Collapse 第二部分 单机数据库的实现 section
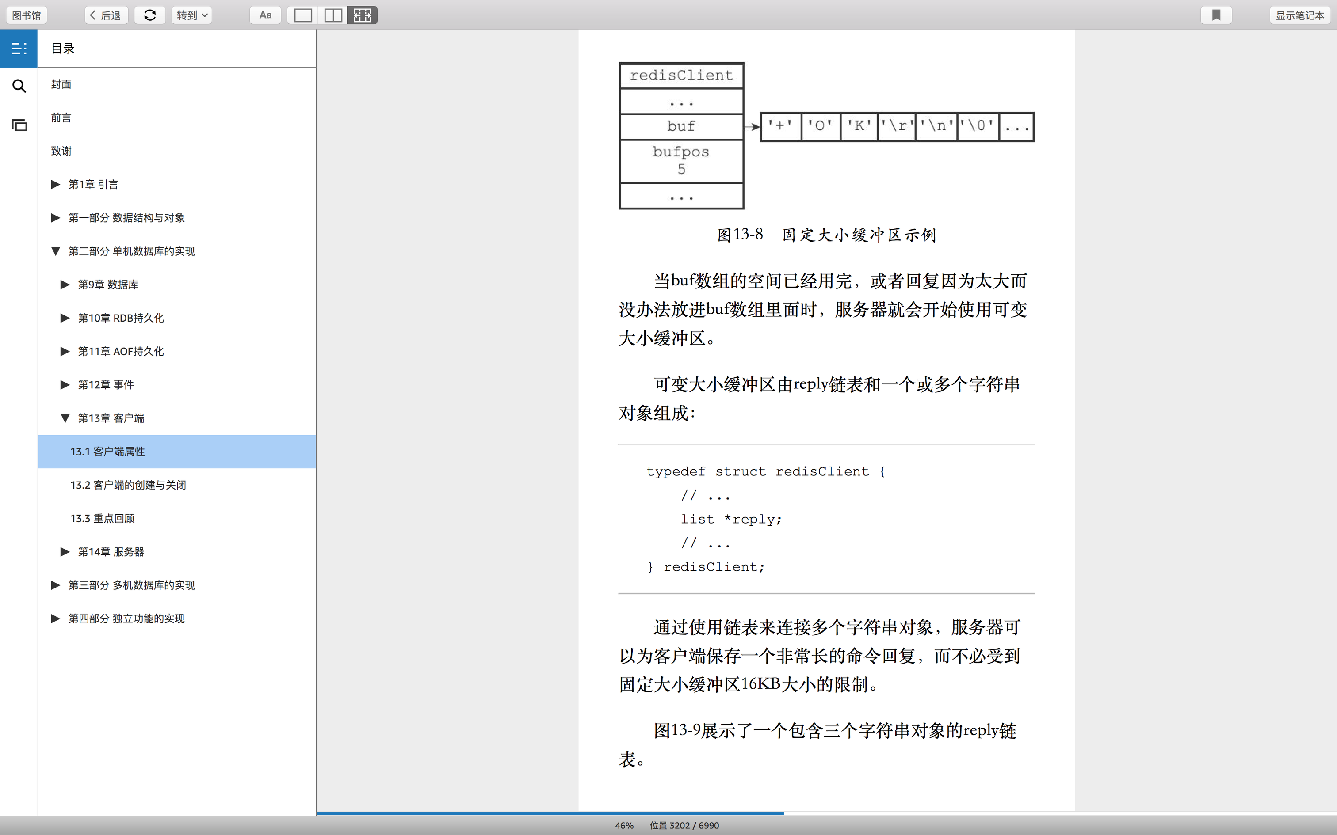Screen dimensions: 1337x835 pos(55,251)
